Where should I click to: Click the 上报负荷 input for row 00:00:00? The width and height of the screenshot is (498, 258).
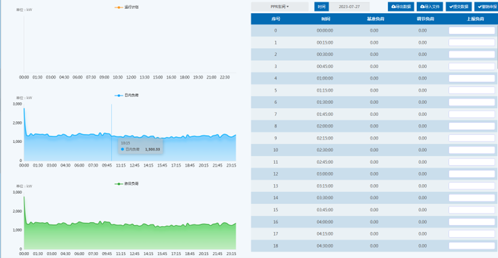pos(472,31)
